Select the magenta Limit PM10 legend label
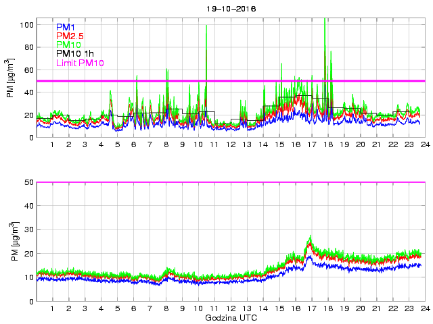This screenshot has height=324, width=433. (80, 63)
